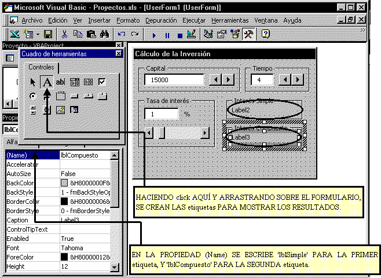Click the Enabled value True
381x278 pixels.
tap(67, 239)
